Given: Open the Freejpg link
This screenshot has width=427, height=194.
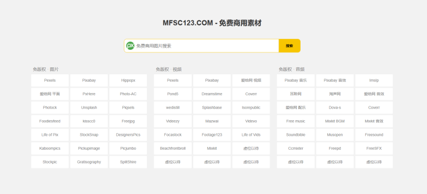Looking at the screenshot, I should [x=128, y=121].
